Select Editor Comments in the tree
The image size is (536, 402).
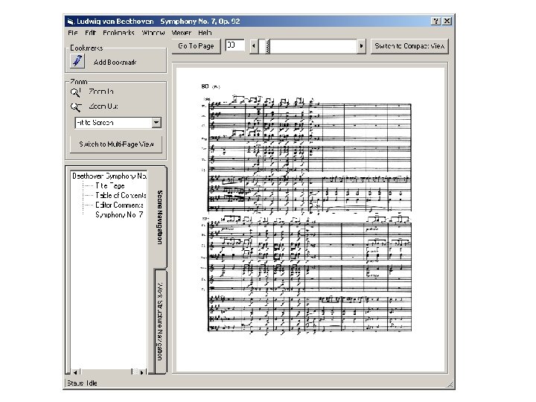coord(119,205)
